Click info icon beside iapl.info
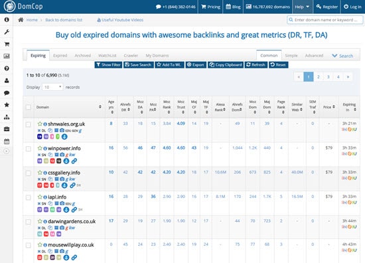 click(x=45, y=197)
